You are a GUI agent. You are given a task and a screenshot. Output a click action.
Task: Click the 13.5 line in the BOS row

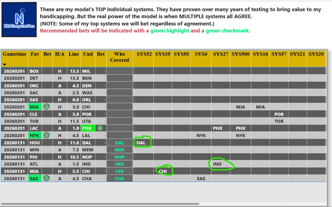(x=74, y=71)
